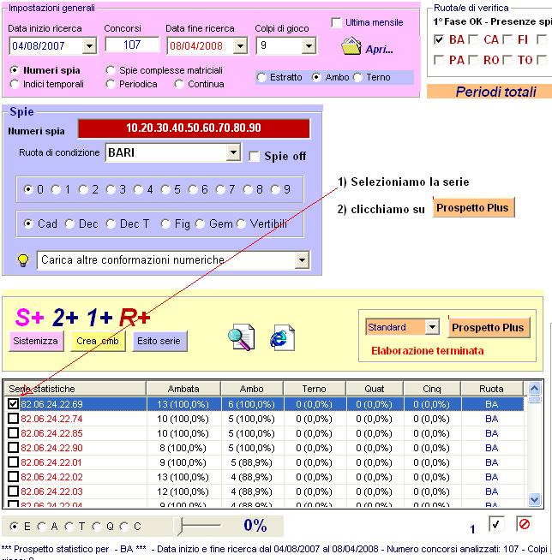Image resolution: width=552 pixels, height=560 pixels.
Task: Open Carica altre conformazioni numeriche dropdown
Action: (302, 260)
